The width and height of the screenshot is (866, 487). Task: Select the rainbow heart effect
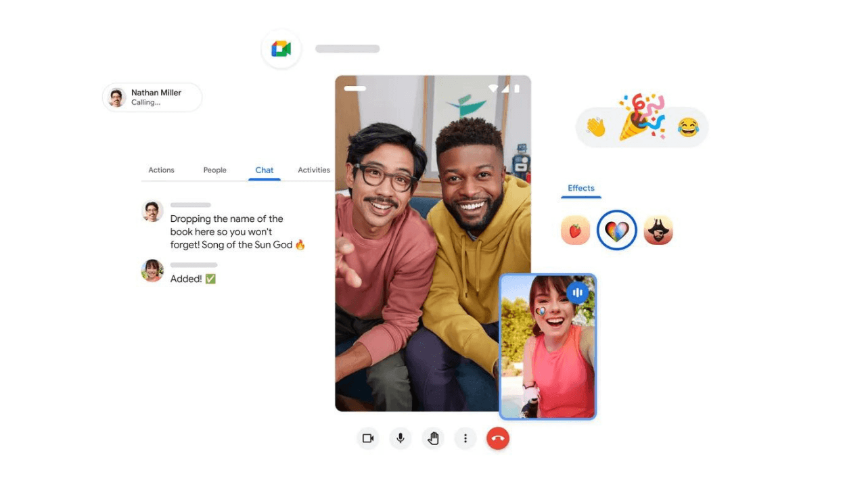coord(616,231)
